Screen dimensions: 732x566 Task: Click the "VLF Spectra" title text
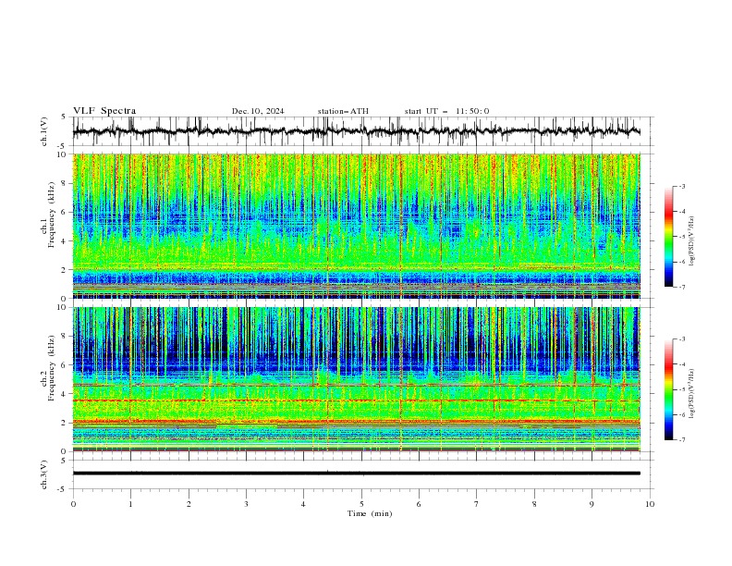click(x=104, y=111)
